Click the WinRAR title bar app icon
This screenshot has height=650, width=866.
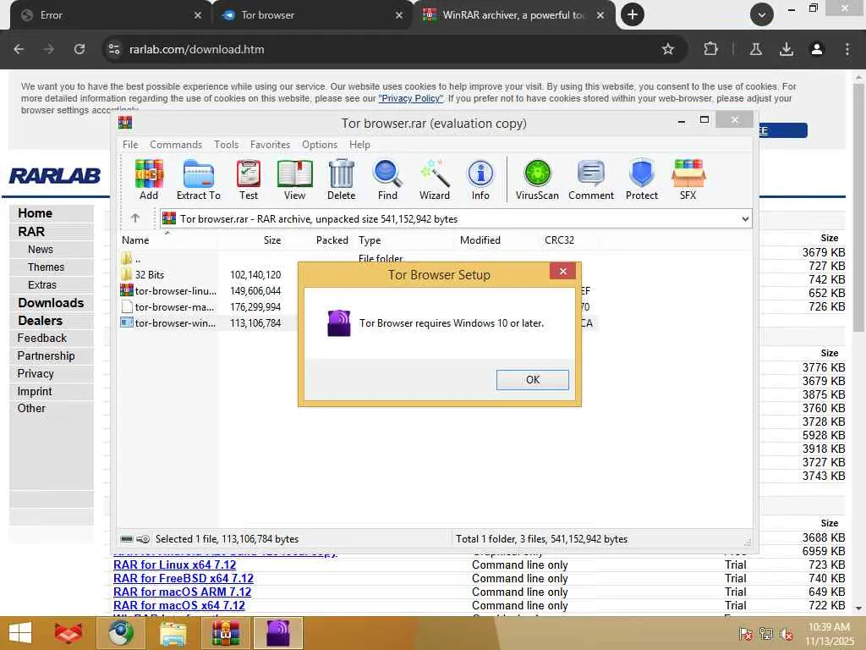click(125, 123)
